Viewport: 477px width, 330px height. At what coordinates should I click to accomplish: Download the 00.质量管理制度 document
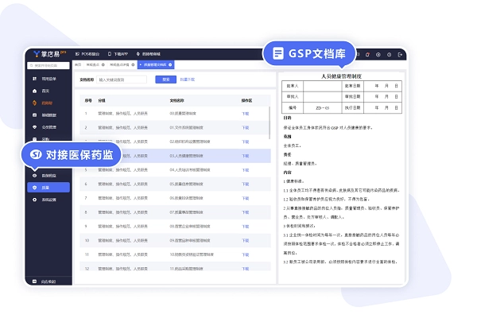point(246,114)
